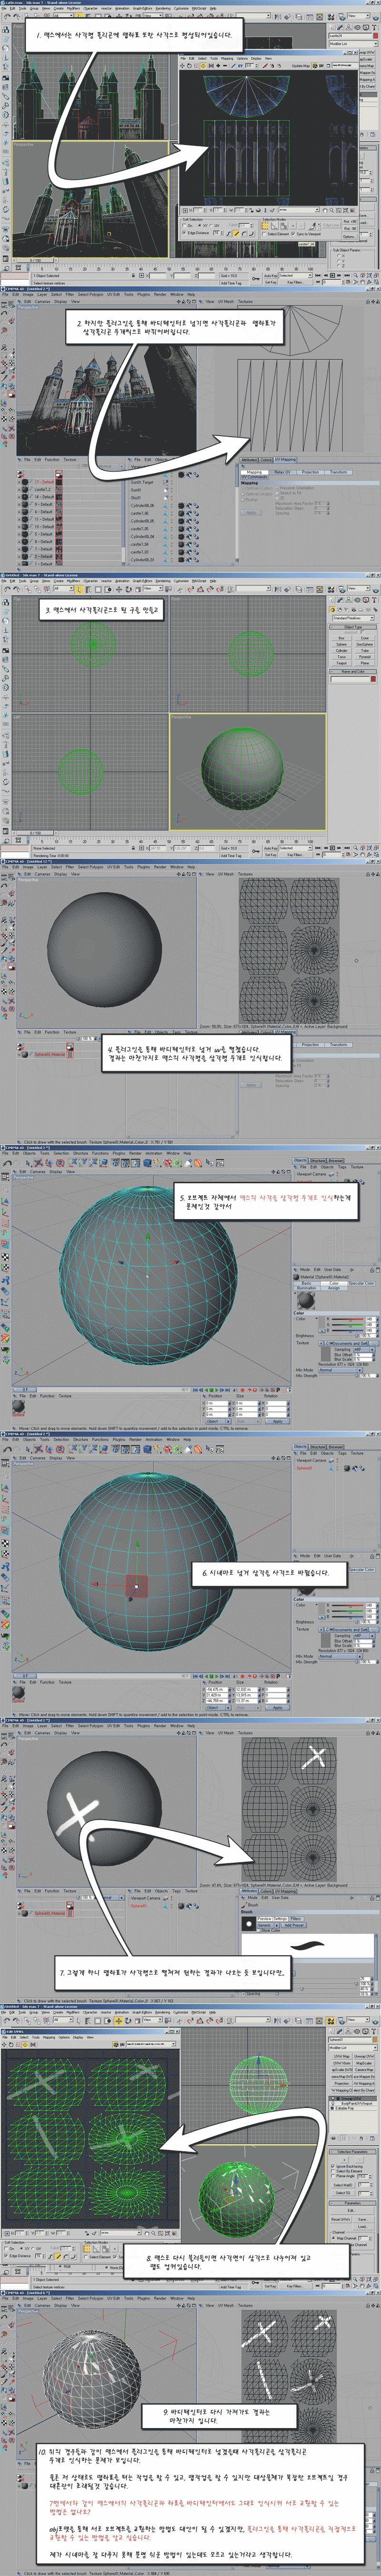Select '17 - Default' material row in step 2
This screenshot has height=2576, width=381.
[44, 481]
